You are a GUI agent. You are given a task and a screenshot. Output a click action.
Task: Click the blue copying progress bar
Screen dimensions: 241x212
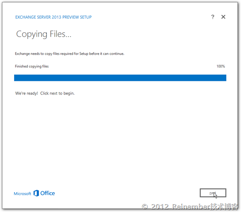tap(120, 78)
